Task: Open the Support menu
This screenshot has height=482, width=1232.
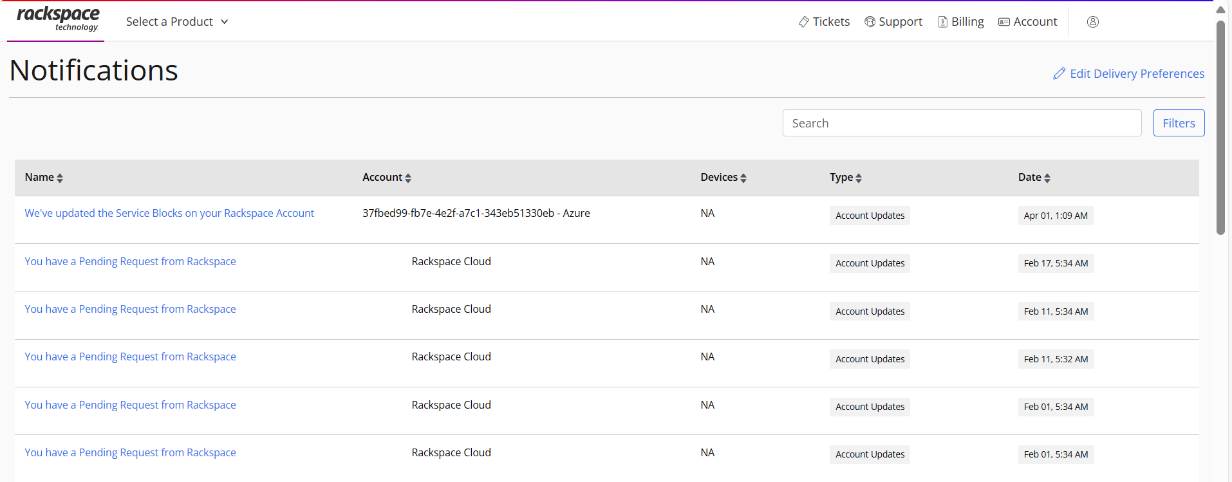Action: click(x=893, y=22)
